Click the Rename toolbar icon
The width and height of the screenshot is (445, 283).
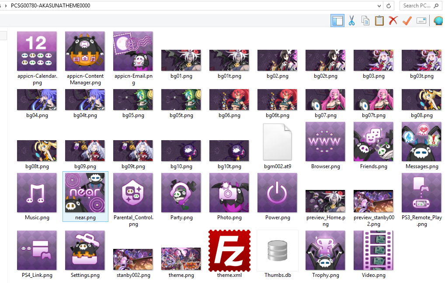[421, 21]
